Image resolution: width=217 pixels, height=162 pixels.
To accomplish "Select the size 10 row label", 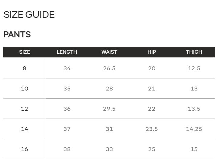I will pos(25,89).
